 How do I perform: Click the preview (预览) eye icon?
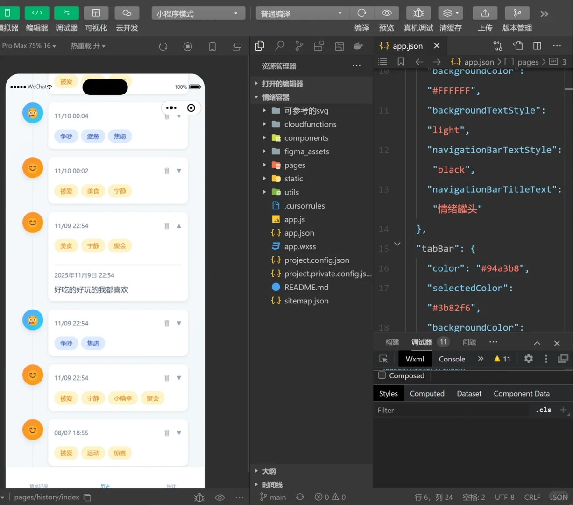[387, 13]
